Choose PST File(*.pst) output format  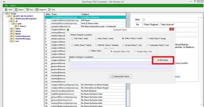73,38
